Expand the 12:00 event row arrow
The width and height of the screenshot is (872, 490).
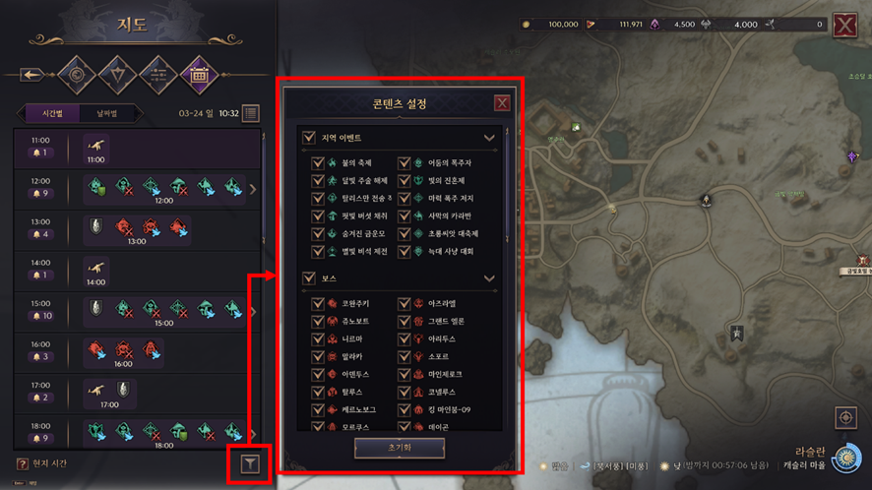[x=254, y=189]
